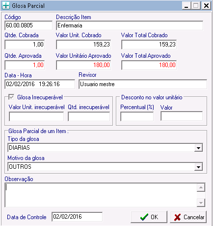Screen dimensions: 213x226
Task: Click the Observação scrollbar down arrow
Action: pos(201,203)
